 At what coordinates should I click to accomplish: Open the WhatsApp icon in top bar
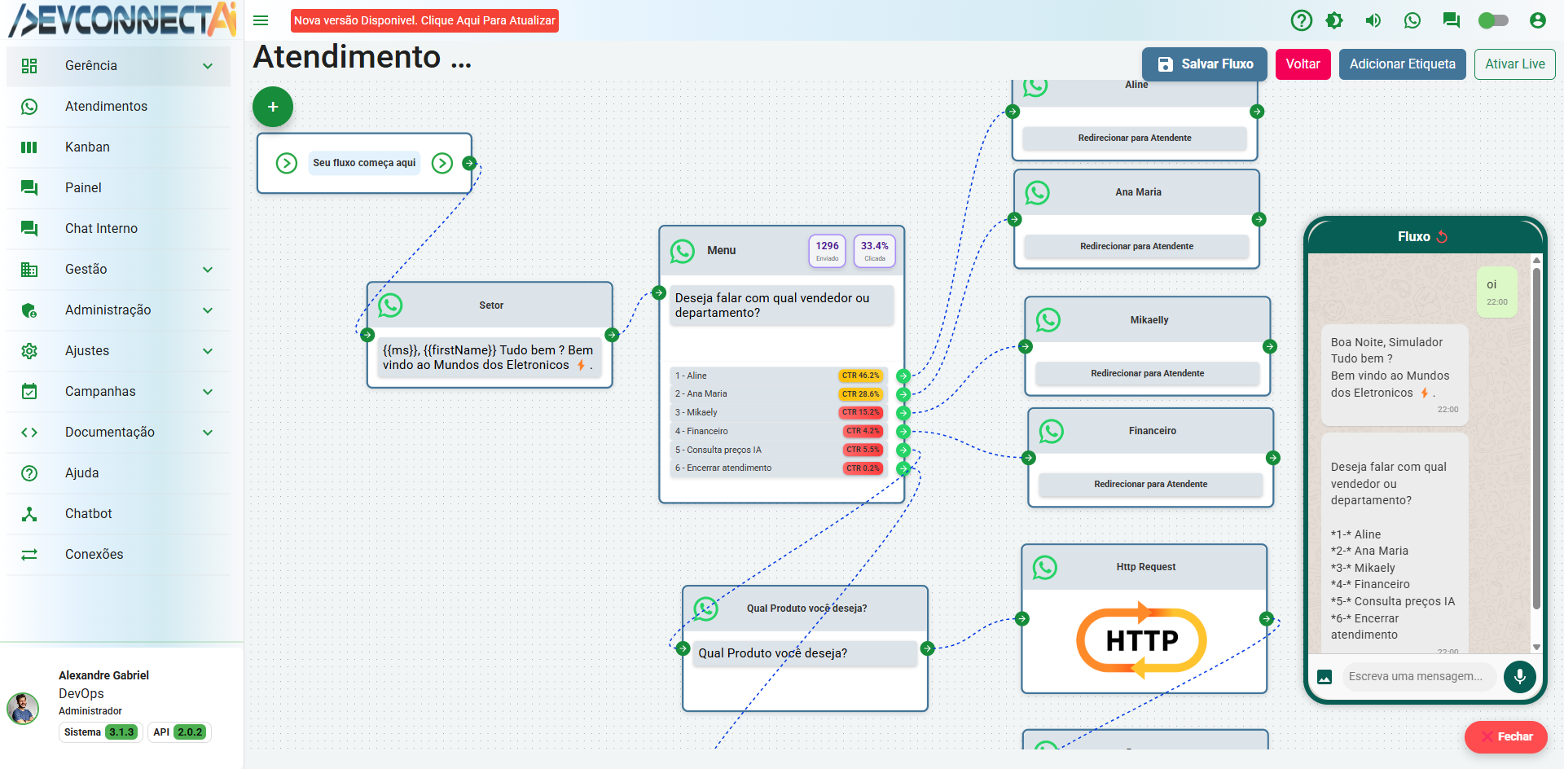click(x=1412, y=20)
